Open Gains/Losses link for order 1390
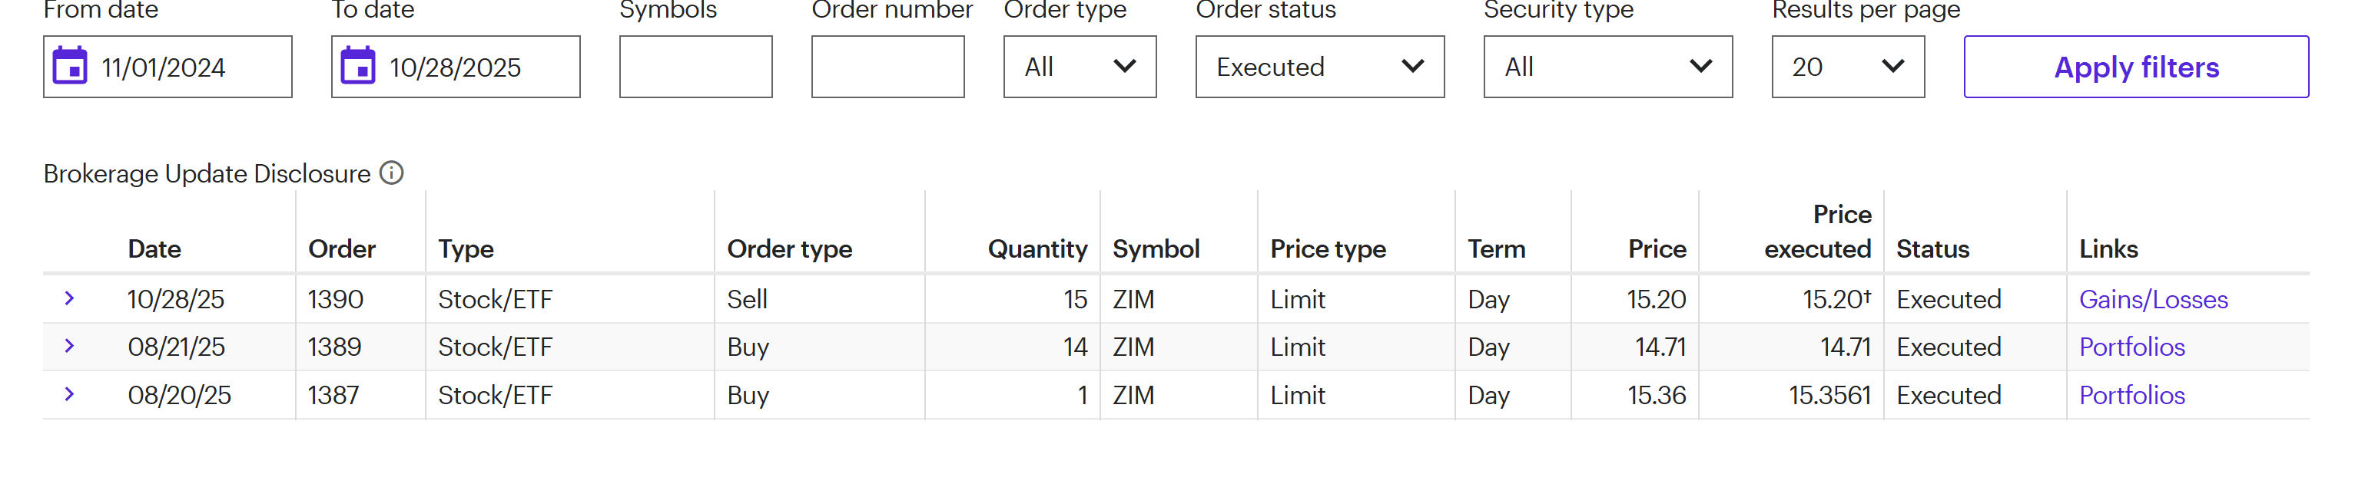 (x=2152, y=299)
